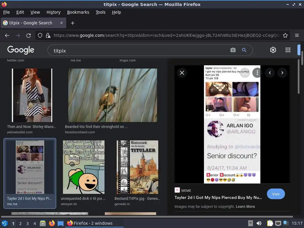Switch to workspace 2
Viewport: 304px width, 228px height.
pyautogui.click(x=20, y=224)
